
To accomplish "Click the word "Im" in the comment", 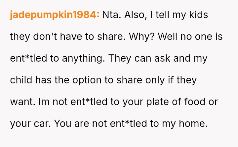I will point(44,102).
